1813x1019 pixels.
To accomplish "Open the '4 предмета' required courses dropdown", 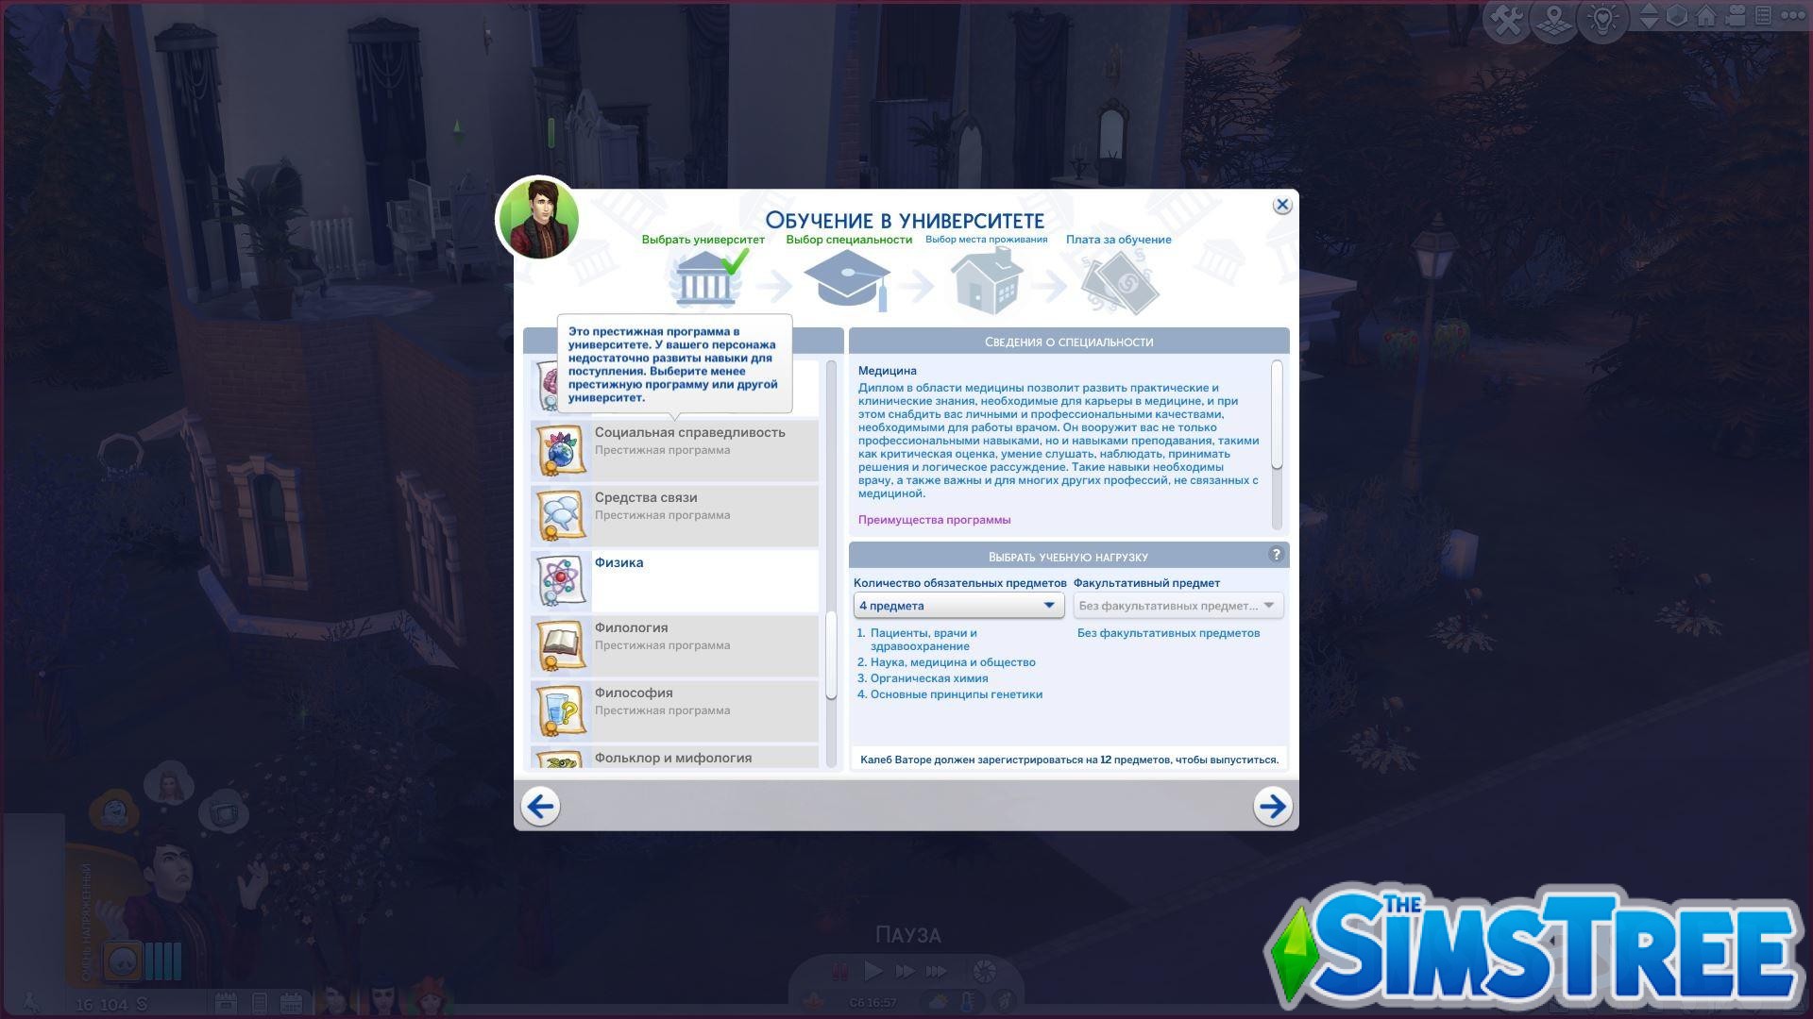I will click(x=958, y=606).
